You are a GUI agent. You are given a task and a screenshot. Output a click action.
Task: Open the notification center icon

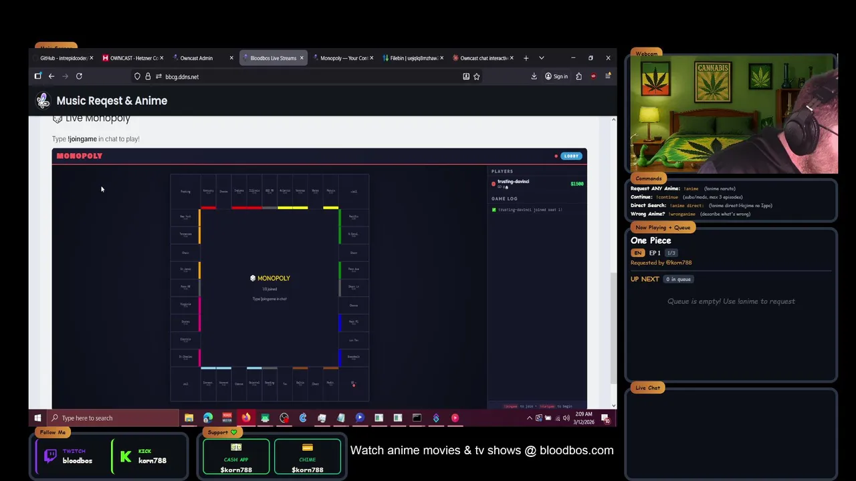(605, 418)
